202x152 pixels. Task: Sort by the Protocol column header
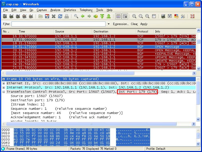click(x=145, y=31)
